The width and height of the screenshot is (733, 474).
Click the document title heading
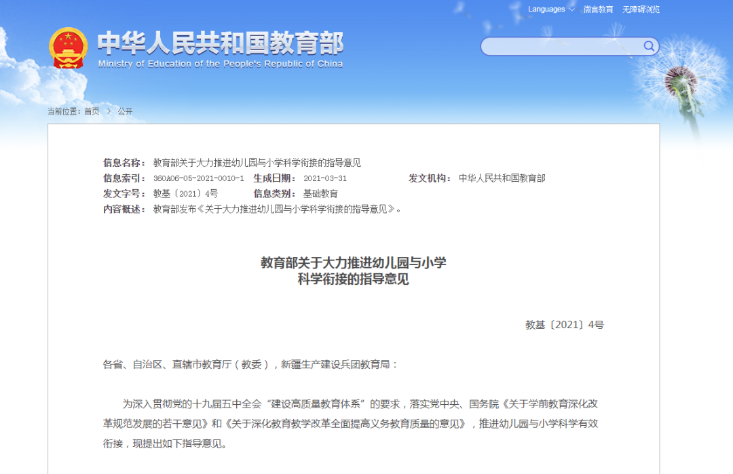(354, 271)
